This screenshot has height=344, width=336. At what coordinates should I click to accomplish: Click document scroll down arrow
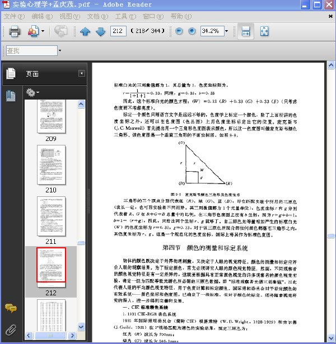coord(331,338)
